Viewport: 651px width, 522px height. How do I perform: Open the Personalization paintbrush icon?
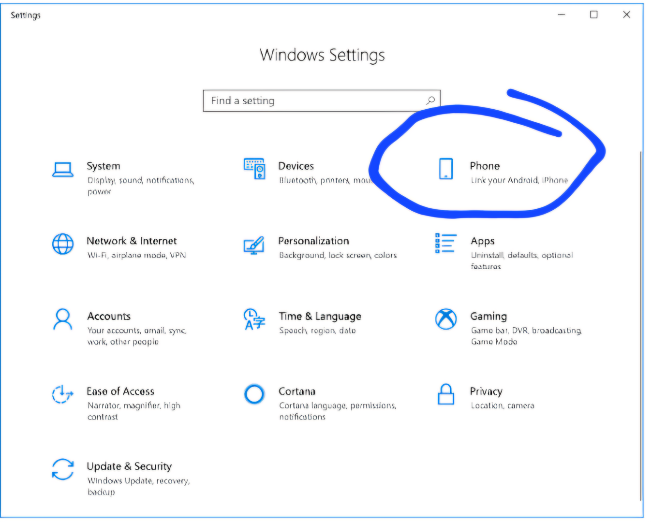pos(254,245)
